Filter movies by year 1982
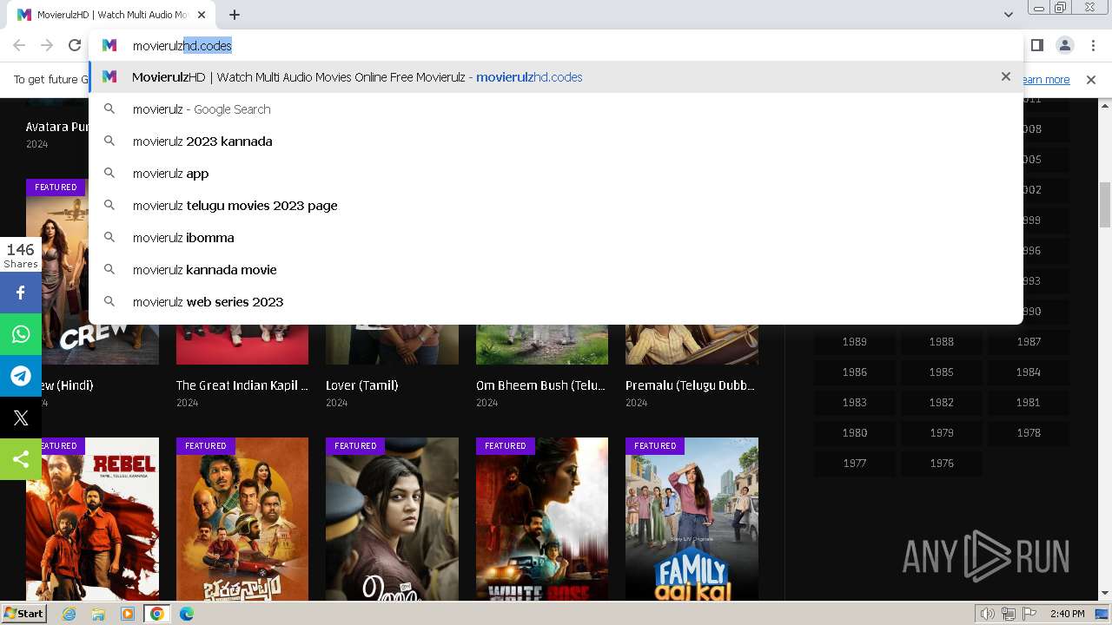 tap(942, 403)
